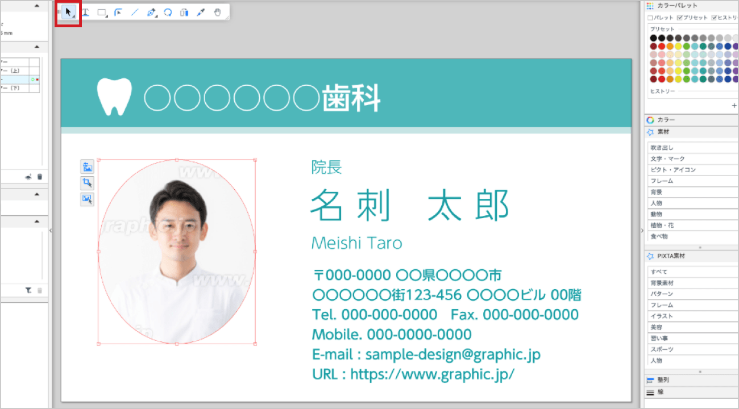This screenshot has height=409, width=739.
Task: Uncheck the ヒストリー checkbox
Action: click(715, 18)
